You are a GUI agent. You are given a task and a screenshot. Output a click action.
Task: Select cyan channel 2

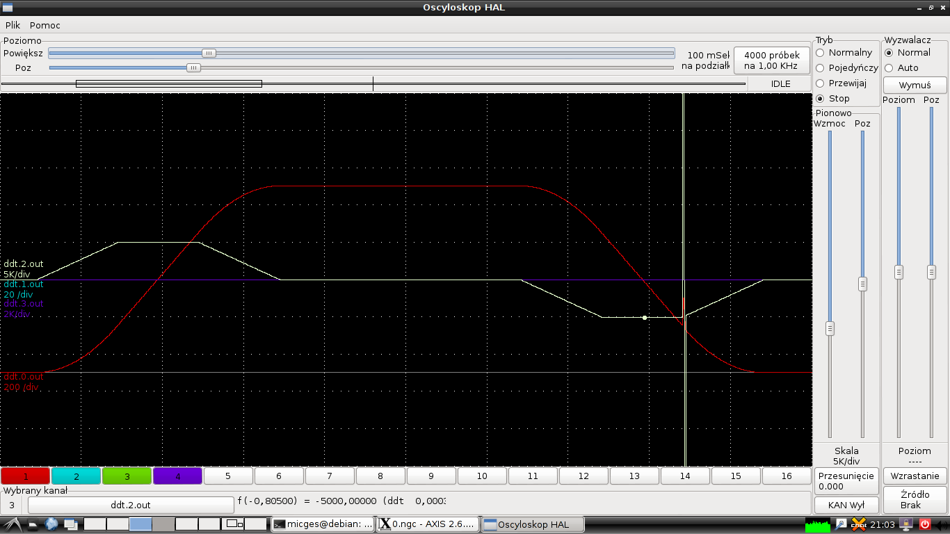pos(77,476)
